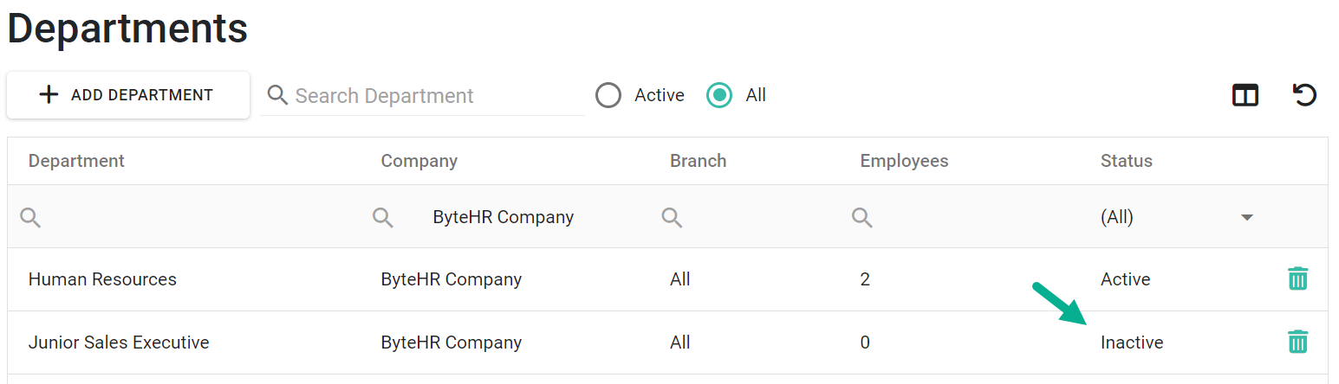Click the Add Department button
The height and width of the screenshot is (384, 1339).
point(128,95)
